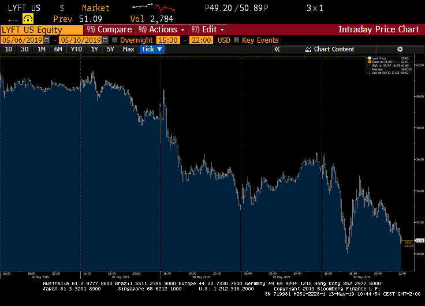Open the chart settings gear icon

(400, 49)
